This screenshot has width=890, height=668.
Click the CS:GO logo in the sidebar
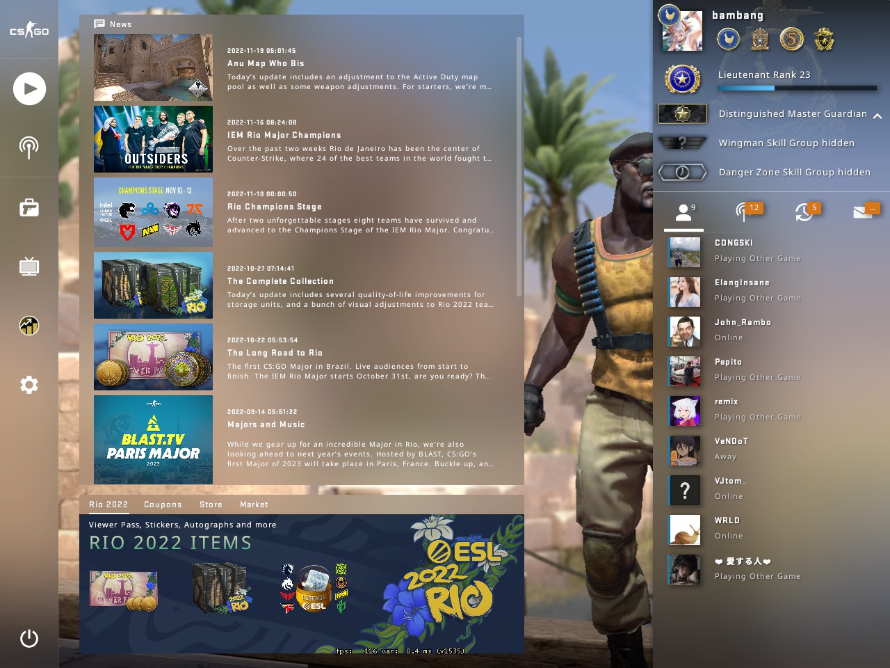pyautogui.click(x=29, y=30)
